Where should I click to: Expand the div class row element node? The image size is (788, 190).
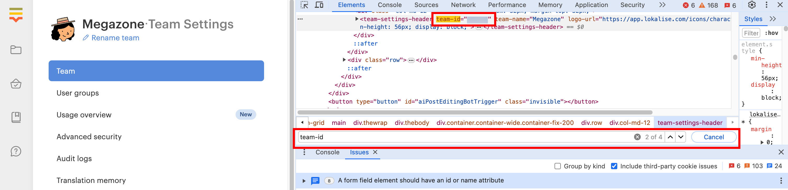[344, 60]
